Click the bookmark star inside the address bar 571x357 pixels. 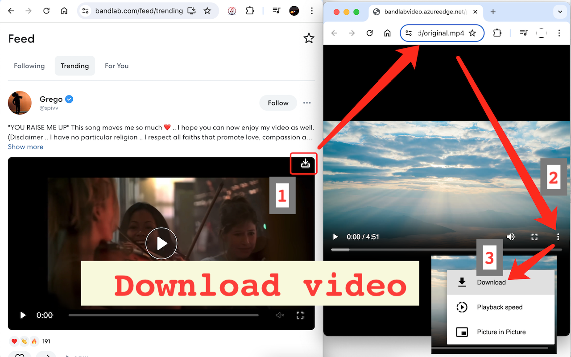point(207,11)
